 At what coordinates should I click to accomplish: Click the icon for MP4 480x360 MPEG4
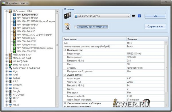coord(14,25)
